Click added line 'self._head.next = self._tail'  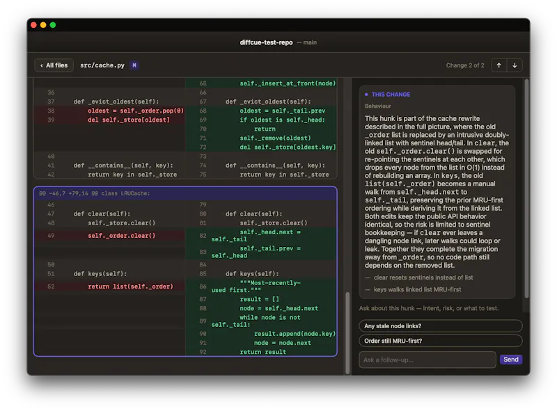coord(256,236)
